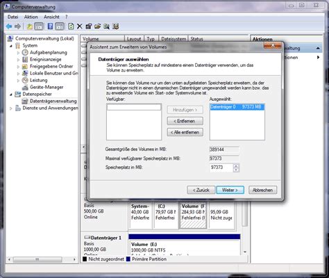Image resolution: width=329 pixels, height=278 pixels.
Task: Click the Delete X toolbar icon
Action: click(x=80, y=26)
